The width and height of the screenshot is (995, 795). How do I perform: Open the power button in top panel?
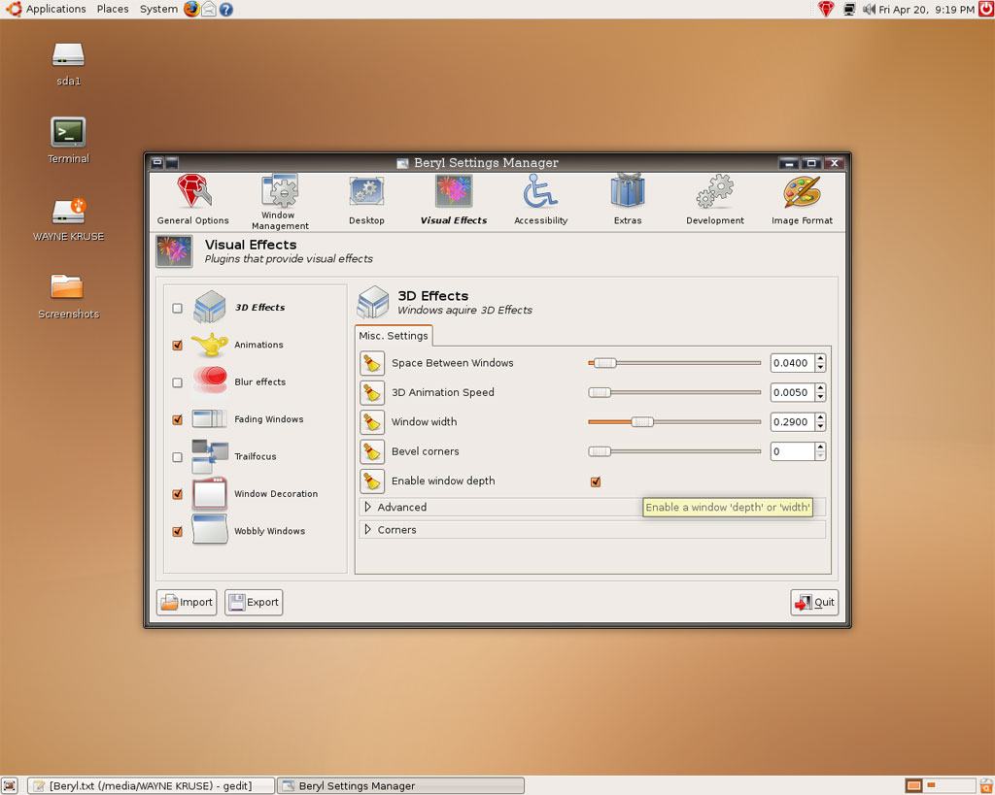click(986, 9)
